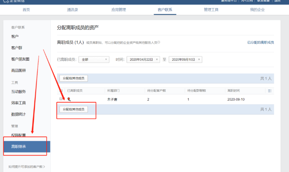Select 数据统计 in the sidebar
This screenshot has width=289, height=172.
point(18,114)
